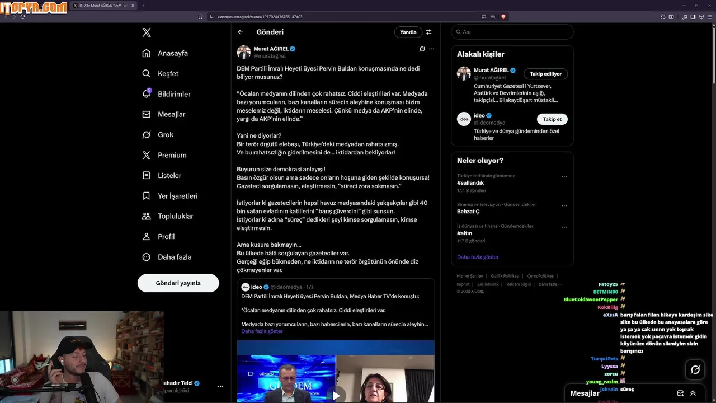Click new message icon in Mesajlar drawer

(x=680, y=393)
